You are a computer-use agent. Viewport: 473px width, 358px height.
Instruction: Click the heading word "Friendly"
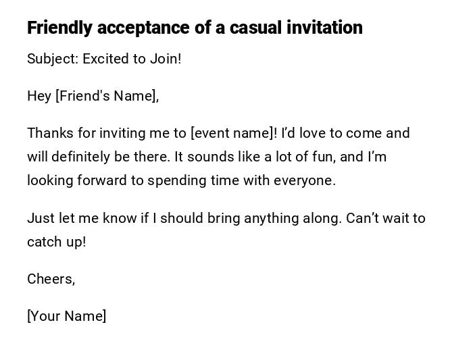pyautogui.click(x=59, y=28)
